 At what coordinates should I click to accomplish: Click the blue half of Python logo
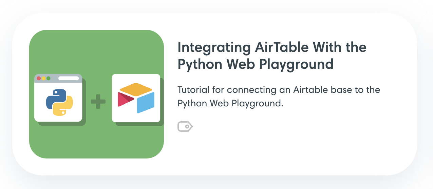click(x=54, y=98)
